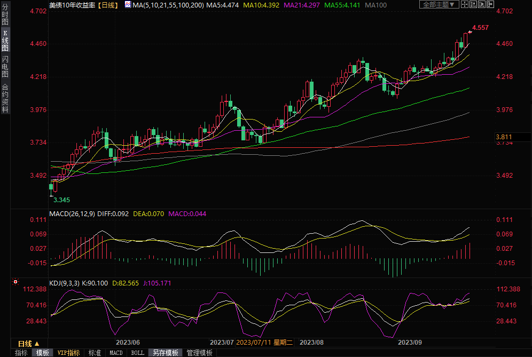Click the MA indicator chart icon
The image size is (532, 357).
[127, 4]
